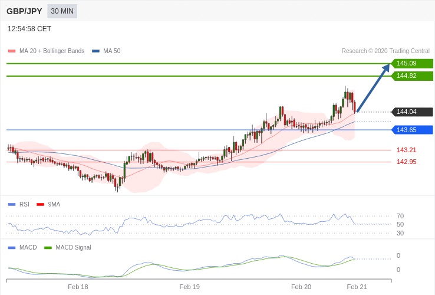Image resolution: width=435 pixels, height=295 pixels.
Task: Click the RSI 70 level label
Action: (x=400, y=216)
